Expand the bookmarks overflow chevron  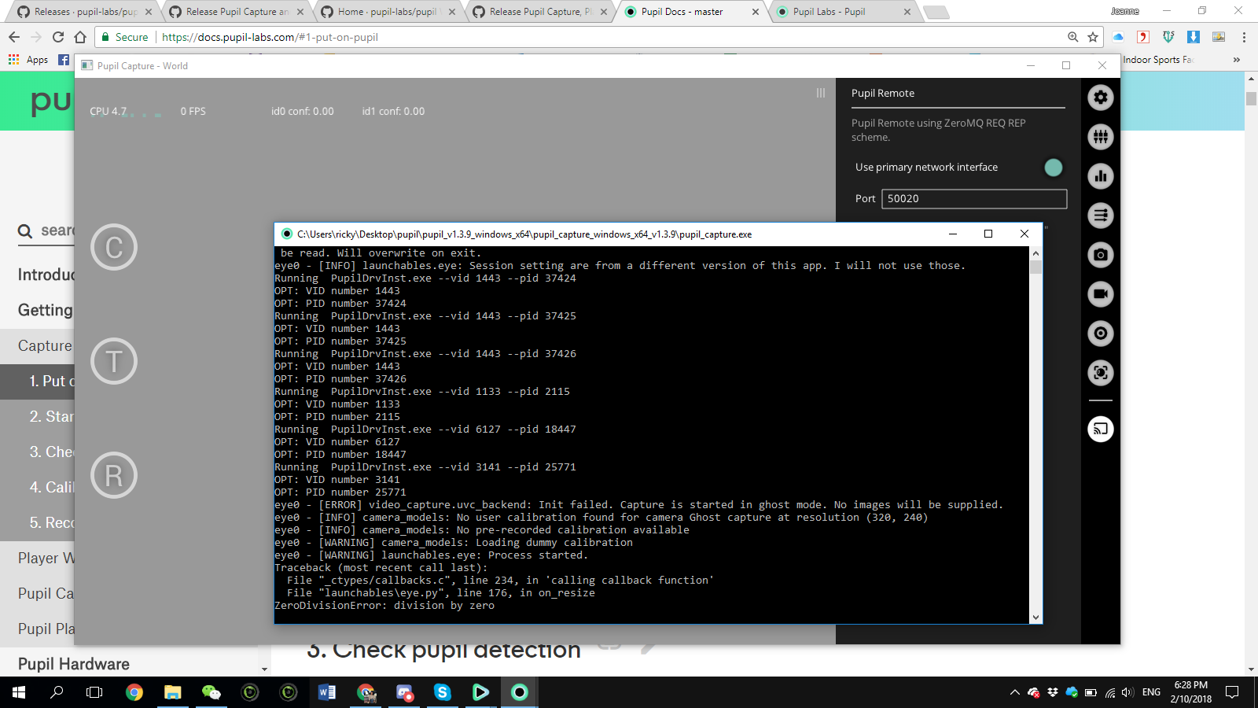[x=1237, y=60]
